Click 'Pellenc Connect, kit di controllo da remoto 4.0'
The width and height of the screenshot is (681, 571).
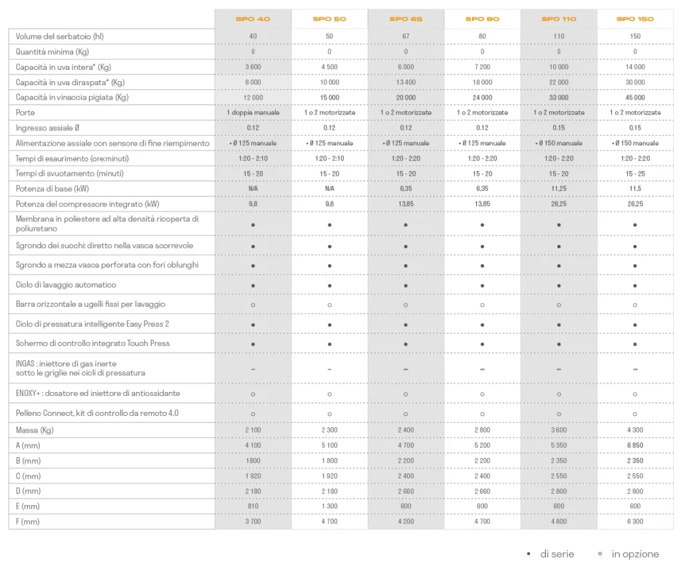[97, 413]
